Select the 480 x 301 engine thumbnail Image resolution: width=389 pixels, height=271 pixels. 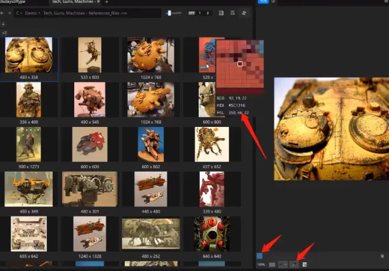click(x=90, y=189)
